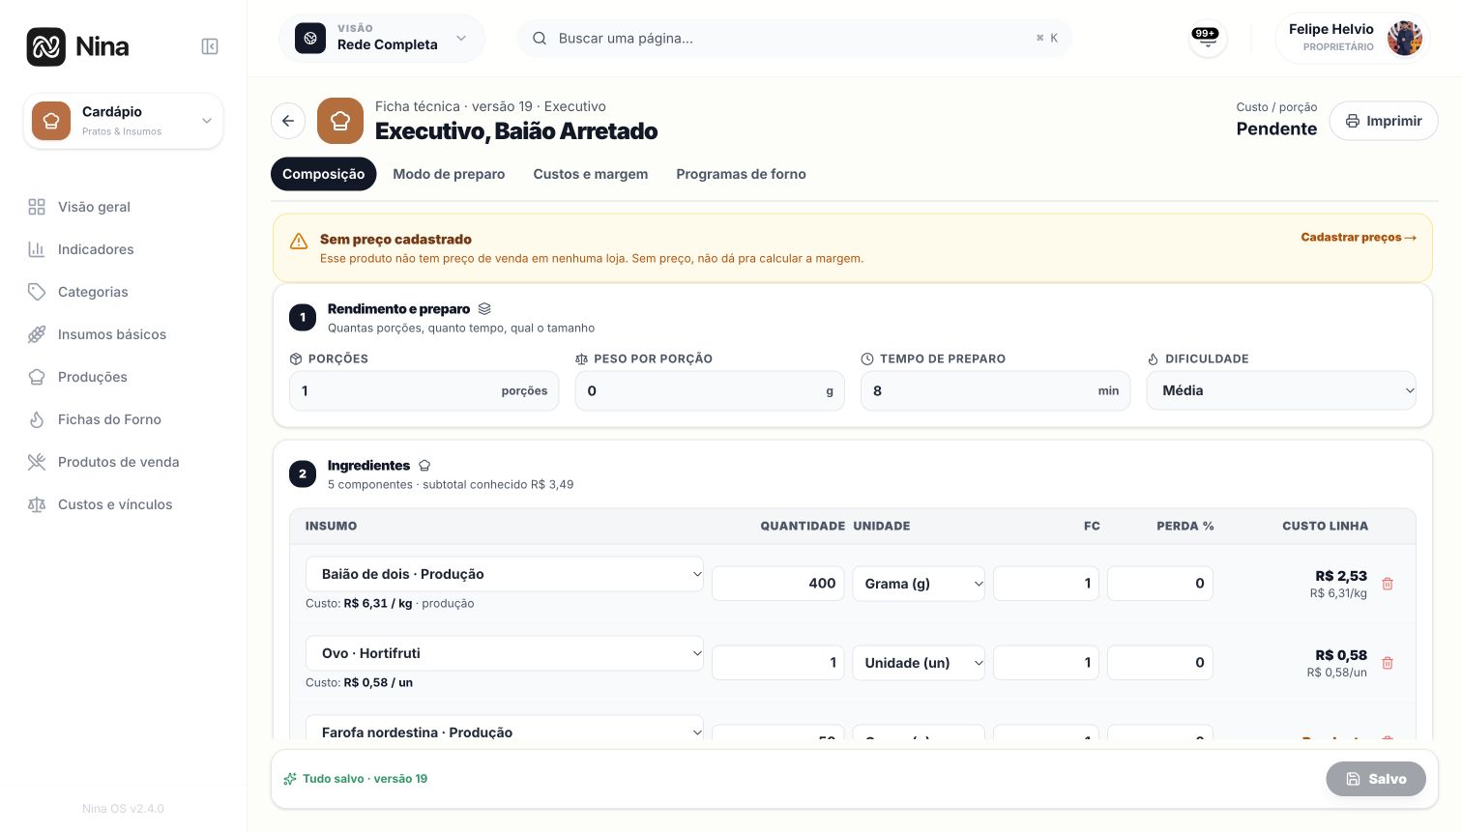Edit the Porções input field
Image resolution: width=1462 pixels, height=832 pixels.
point(424,390)
